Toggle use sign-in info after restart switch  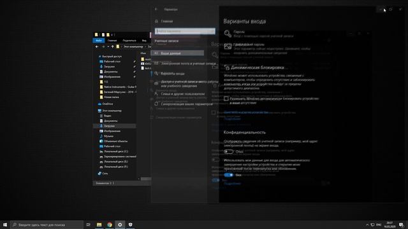tap(228, 175)
